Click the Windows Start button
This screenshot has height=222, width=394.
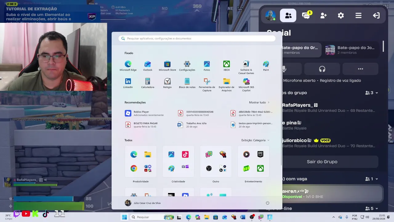124,217
